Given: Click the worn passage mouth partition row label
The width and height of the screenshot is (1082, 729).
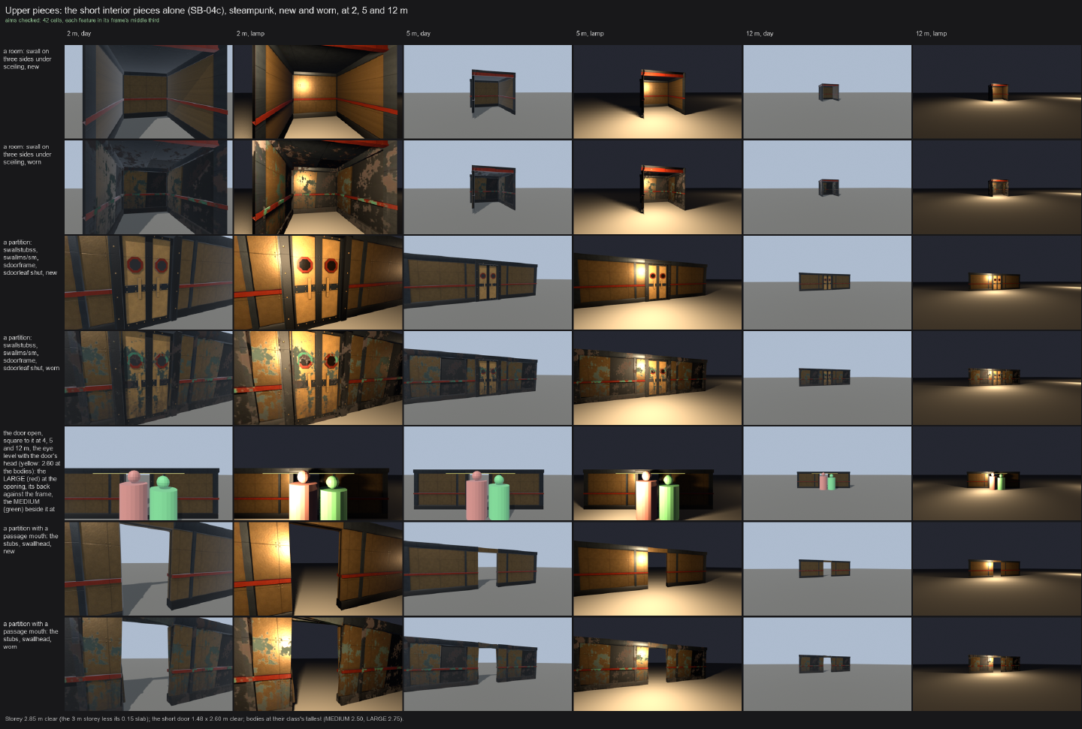Looking at the screenshot, I should (x=31, y=635).
